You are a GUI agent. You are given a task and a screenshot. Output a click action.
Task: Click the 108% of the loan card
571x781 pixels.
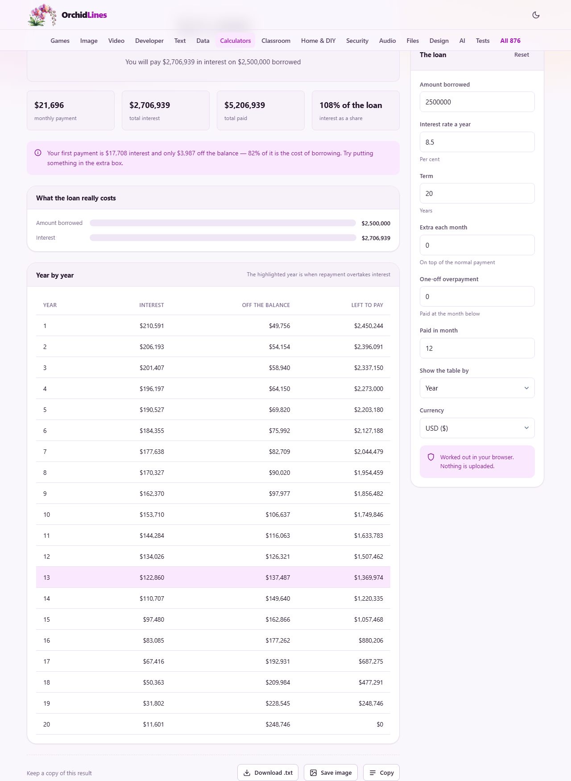[356, 111]
